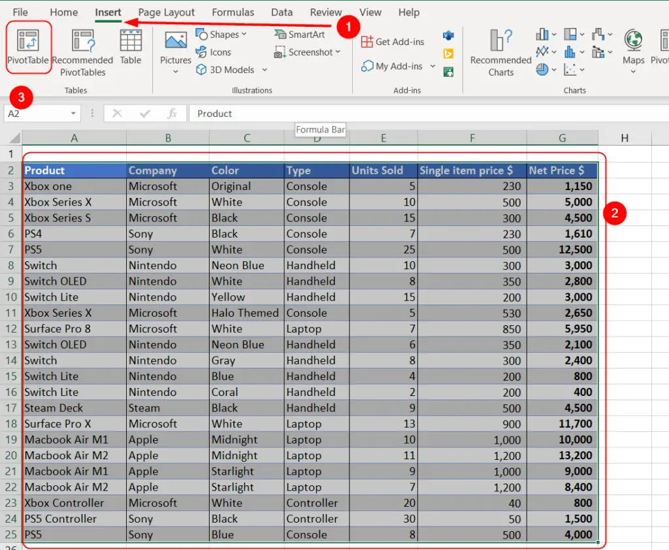Expand the My Add-ins dropdown arrow

coord(432,66)
